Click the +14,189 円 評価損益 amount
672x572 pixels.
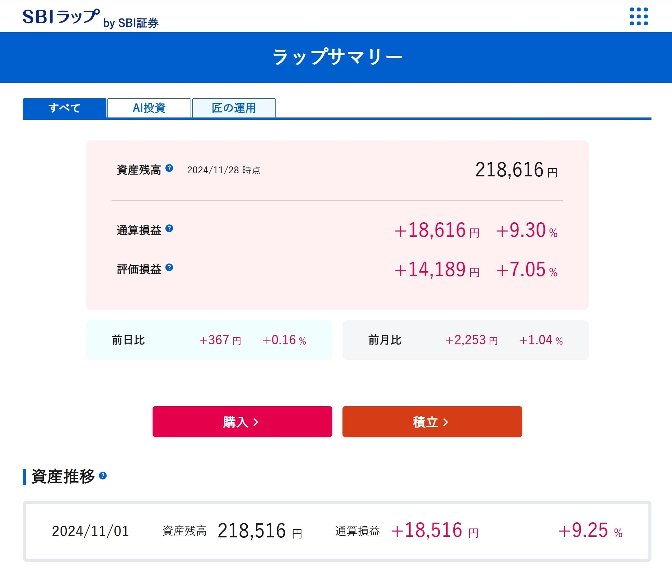437,270
